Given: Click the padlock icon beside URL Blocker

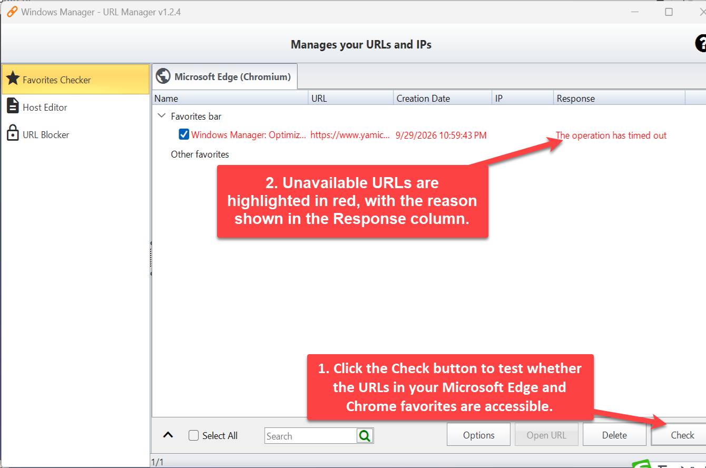Looking at the screenshot, I should [x=13, y=133].
